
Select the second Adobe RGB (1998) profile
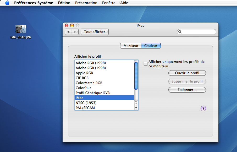(x=104, y=68)
